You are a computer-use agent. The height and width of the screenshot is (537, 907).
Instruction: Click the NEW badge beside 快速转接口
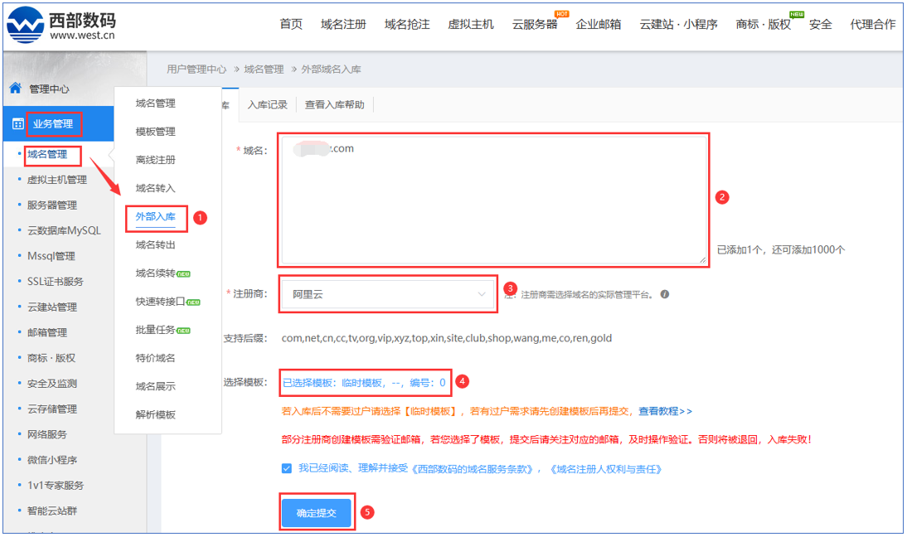[x=194, y=302]
